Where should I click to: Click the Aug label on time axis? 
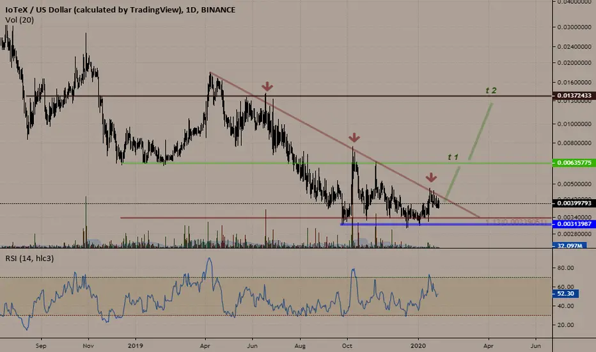pyautogui.click(x=300, y=346)
